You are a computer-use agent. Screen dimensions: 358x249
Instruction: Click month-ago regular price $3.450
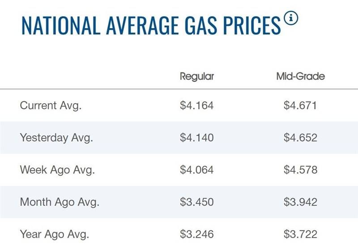click(x=197, y=202)
